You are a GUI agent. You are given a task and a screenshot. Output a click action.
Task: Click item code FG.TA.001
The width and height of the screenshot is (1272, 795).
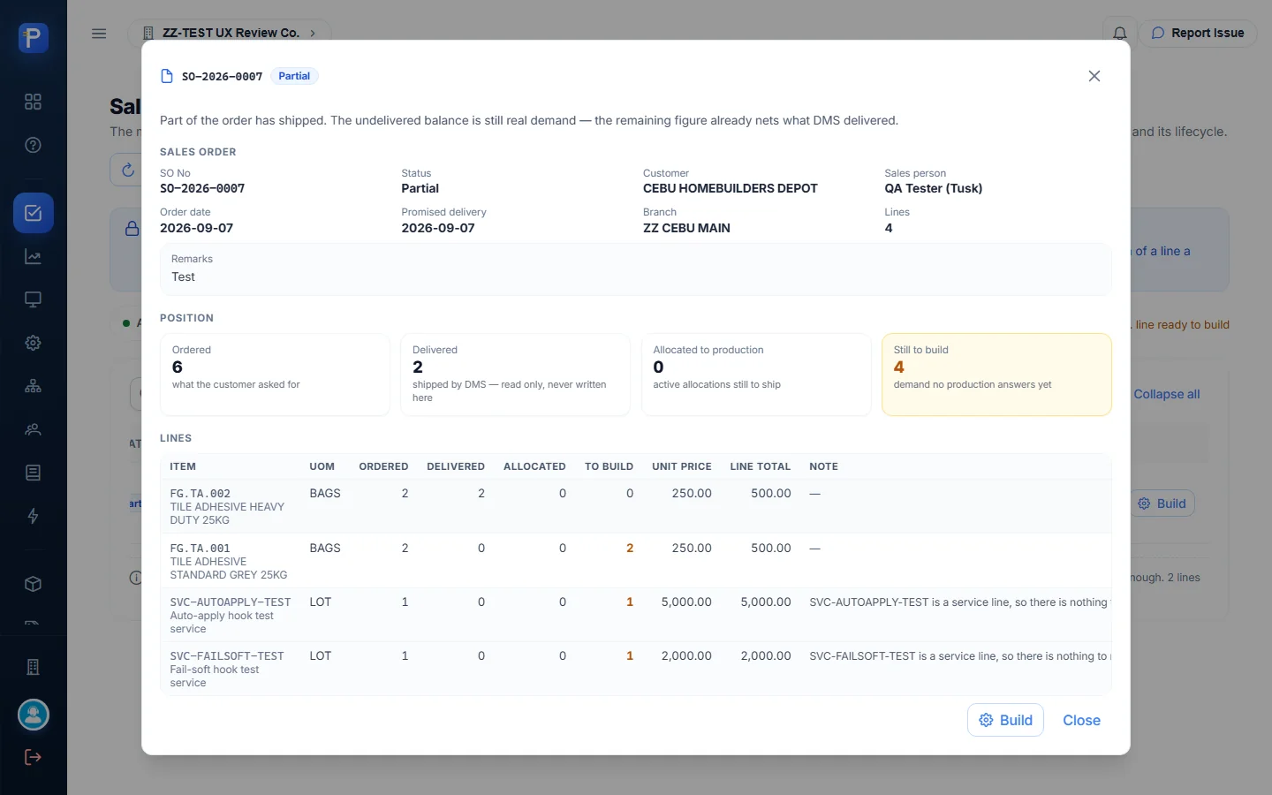201,549
